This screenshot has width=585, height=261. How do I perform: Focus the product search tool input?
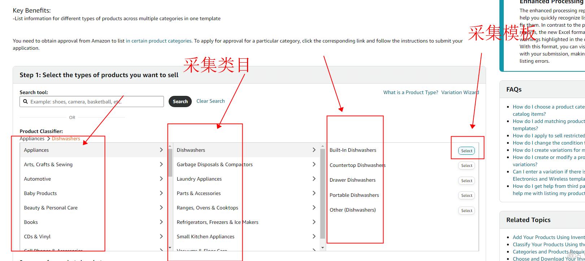pos(92,102)
